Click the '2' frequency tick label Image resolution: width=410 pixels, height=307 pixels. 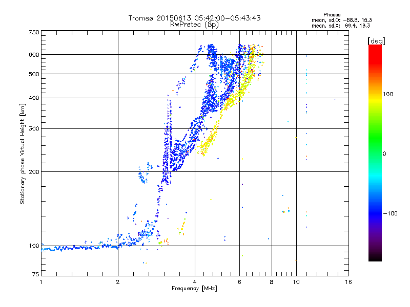(x=118, y=282)
